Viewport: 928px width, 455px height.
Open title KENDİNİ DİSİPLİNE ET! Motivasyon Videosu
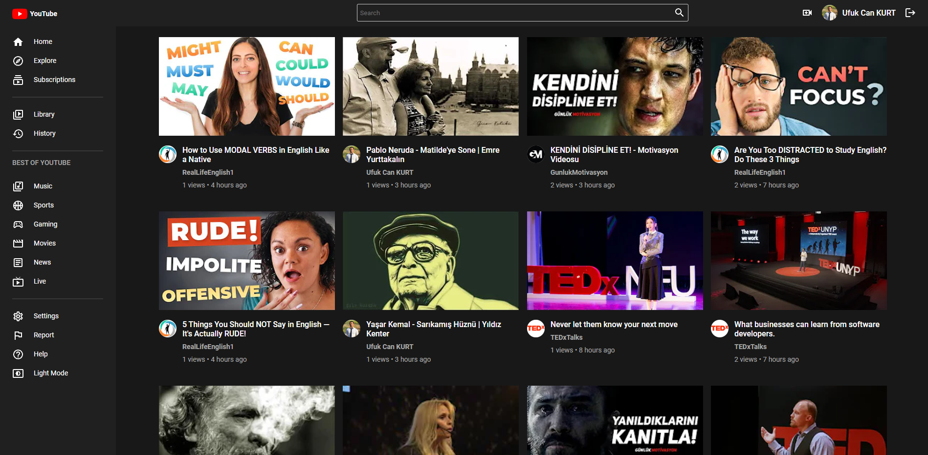pyautogui.click(x=614, y=155)
